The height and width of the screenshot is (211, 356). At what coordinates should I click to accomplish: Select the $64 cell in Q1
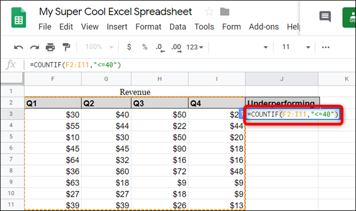pyautogui.click(x=53, y=159)
